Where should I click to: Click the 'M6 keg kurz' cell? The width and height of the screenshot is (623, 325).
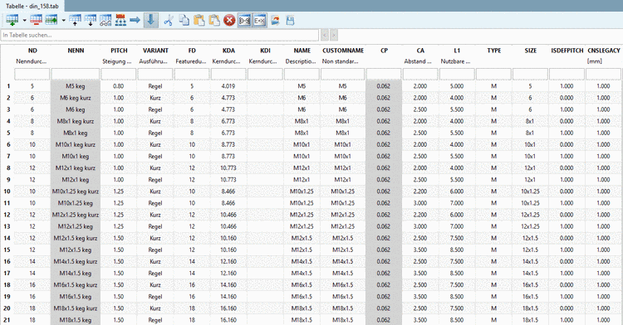click(76, 98)
